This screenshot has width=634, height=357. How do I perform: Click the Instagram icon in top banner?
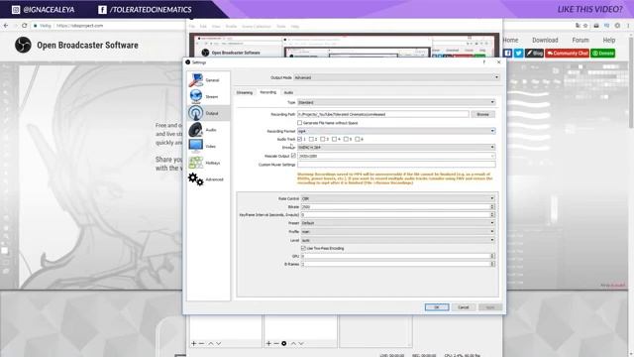(16, 9)
